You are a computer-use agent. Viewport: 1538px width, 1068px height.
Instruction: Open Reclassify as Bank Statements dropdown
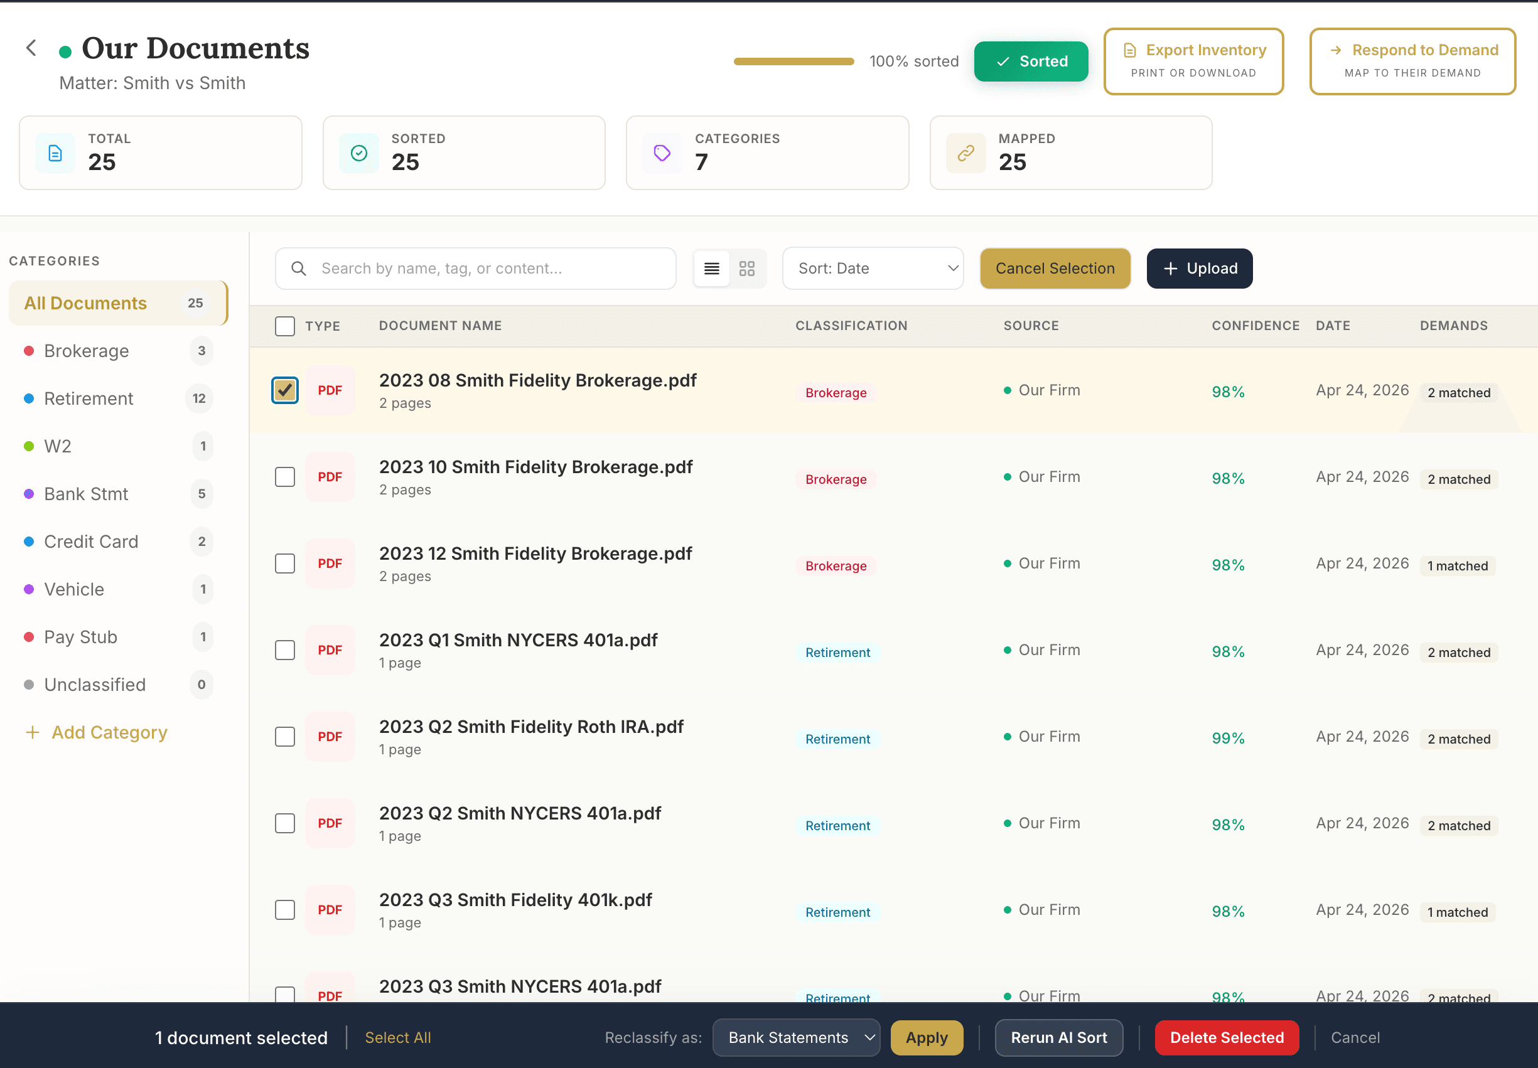796,1037
